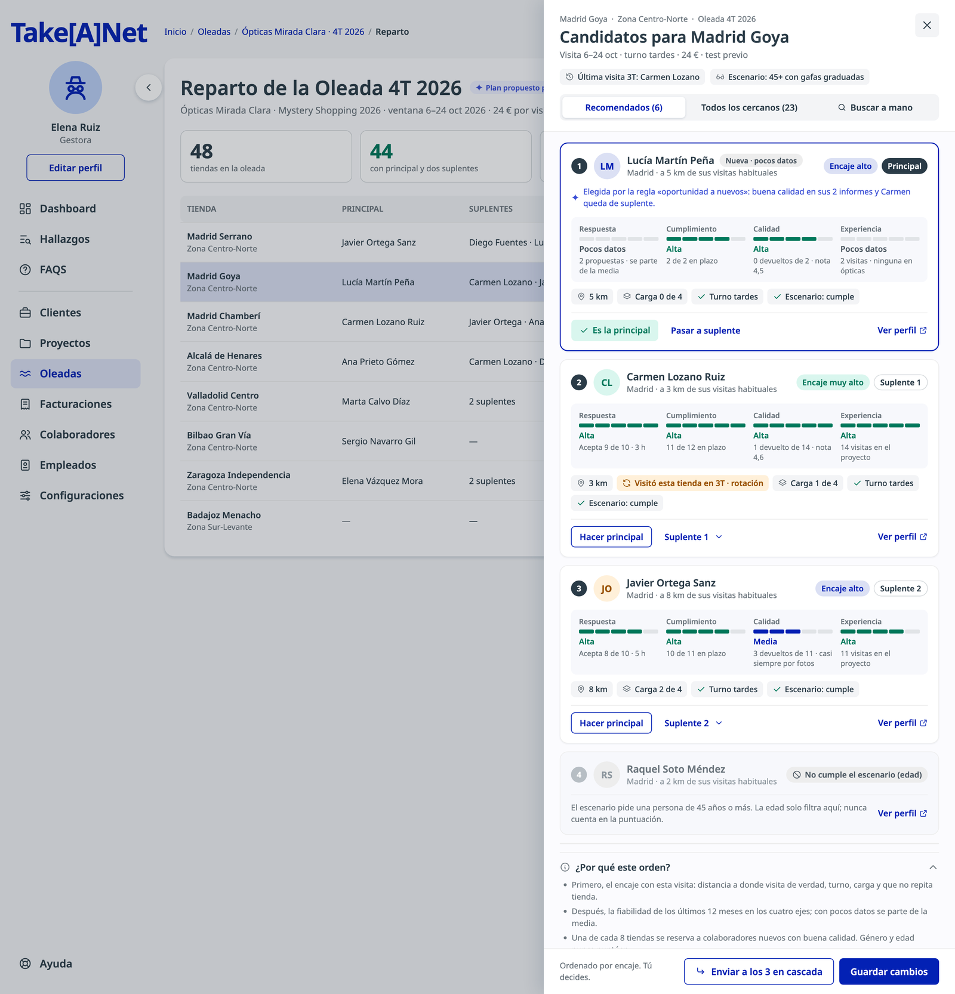The width and height of the screenshot is (955, 994).
Task: Toggle the 'Es la principal' selected state
Action: coord(615,331)
